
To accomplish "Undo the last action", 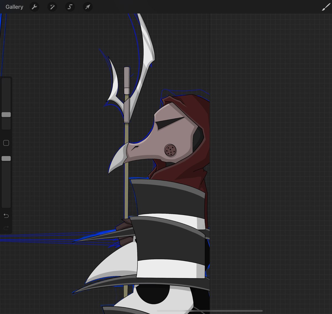I will pos(6,216).
